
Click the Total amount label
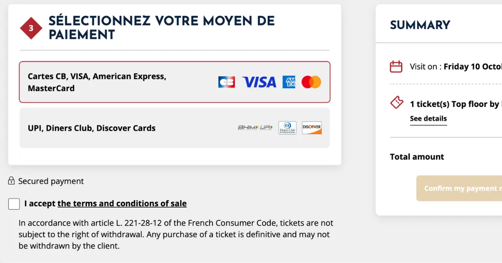click(x=417, y=157)
